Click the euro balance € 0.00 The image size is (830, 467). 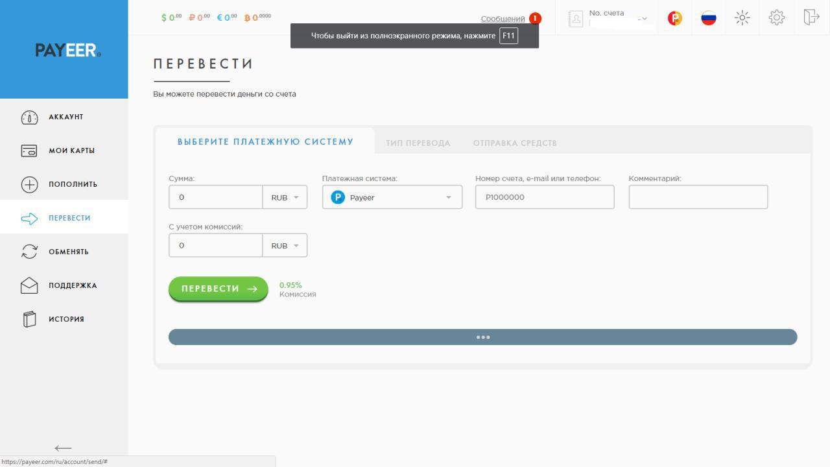[227, 18]
